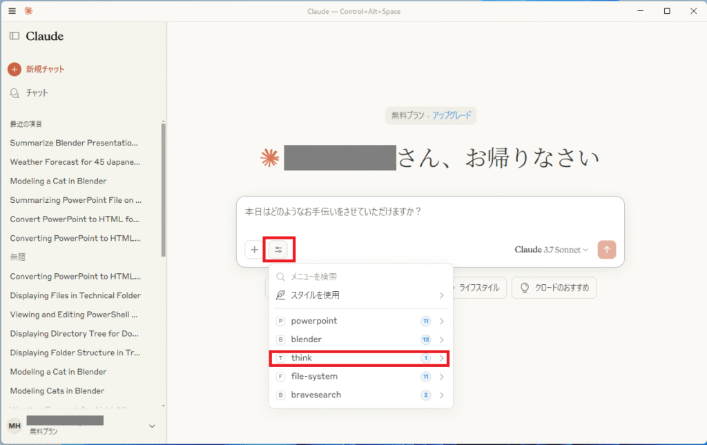Image resolution: width=707 pixels, height=445 pixels.
Task: Open Summarizing PowerPoint File on ... chat
Action: [76, 200]
